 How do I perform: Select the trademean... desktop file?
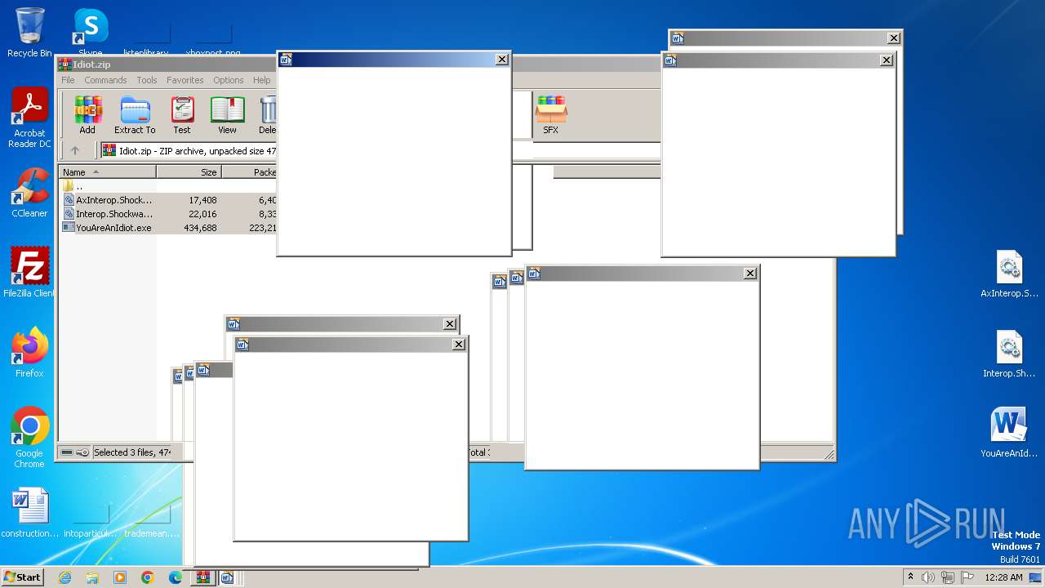[152, 520]
